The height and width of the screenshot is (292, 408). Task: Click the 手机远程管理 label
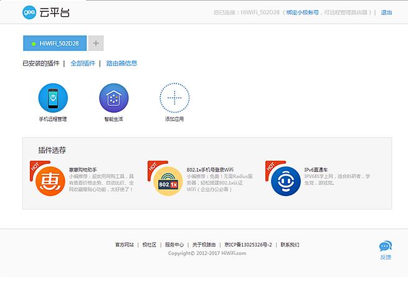click(53, 119)
